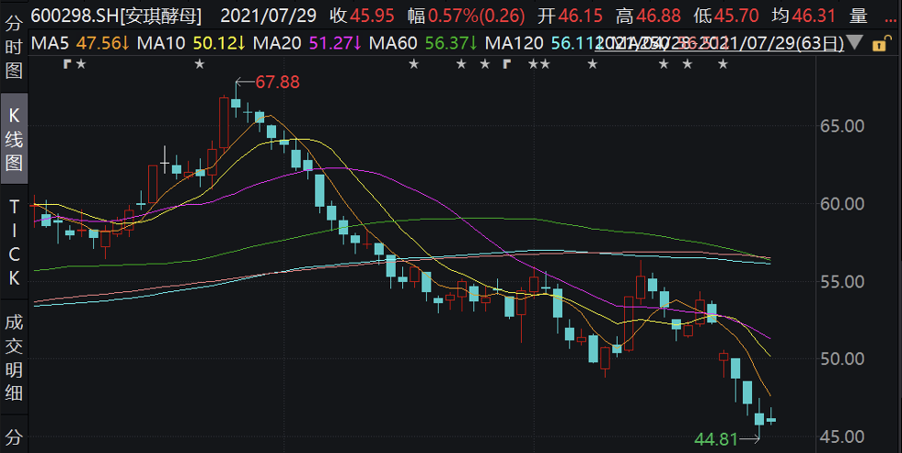Click the lone star marker left of the 67.88 peak

200,62
